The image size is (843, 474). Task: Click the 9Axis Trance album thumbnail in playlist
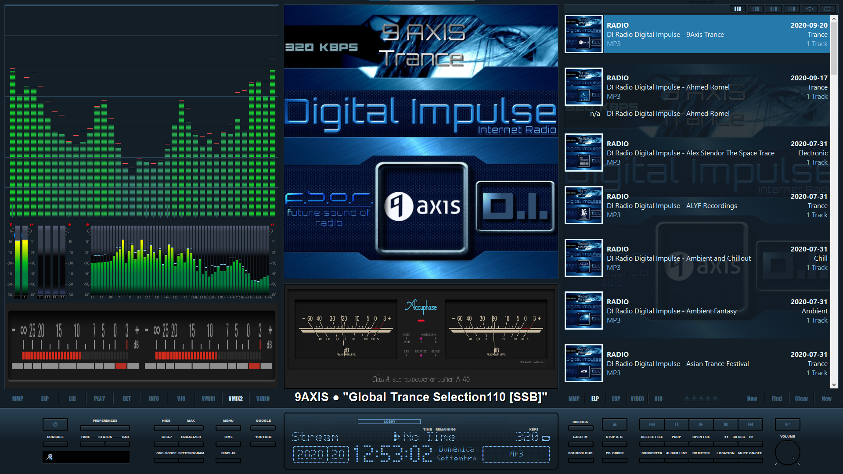(584, 34)
